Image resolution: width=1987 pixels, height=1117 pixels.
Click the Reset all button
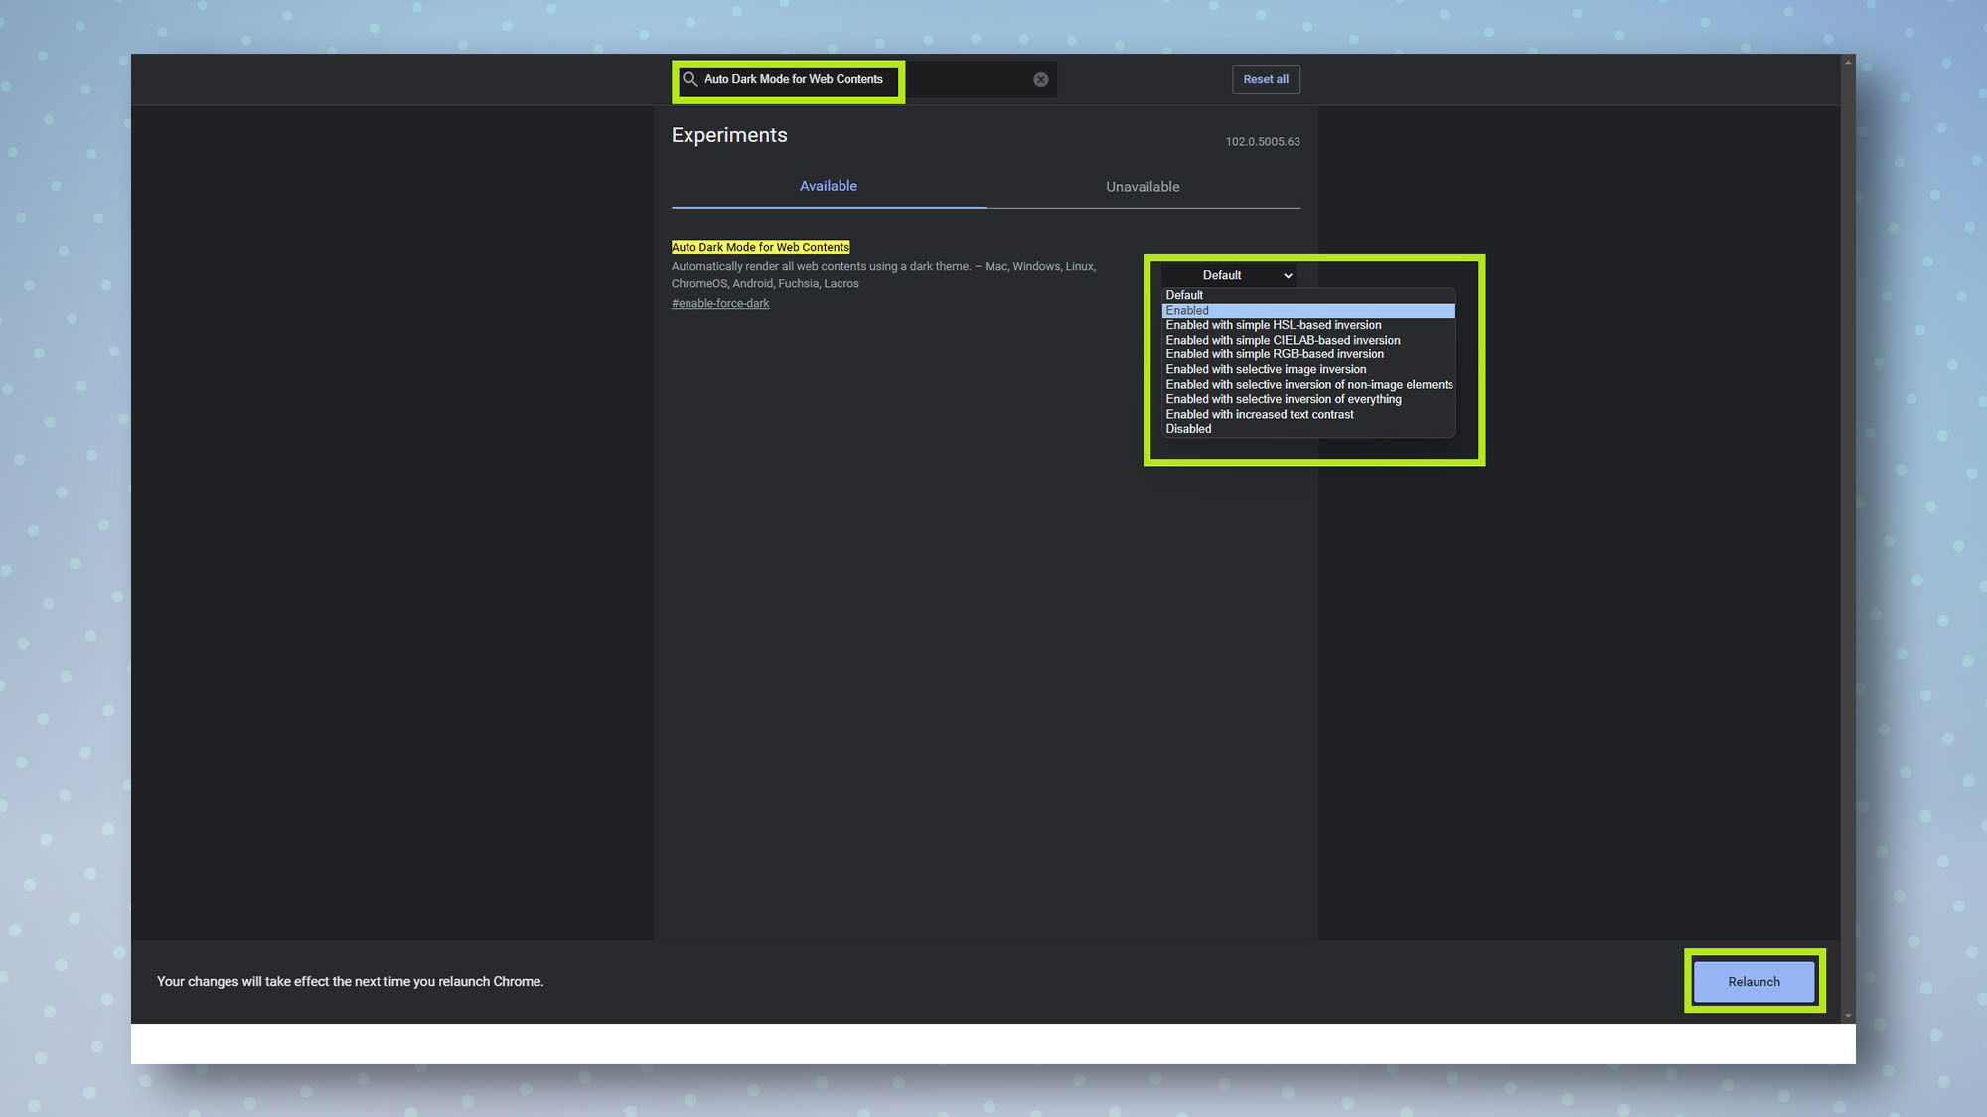(x=1266, y=79)
